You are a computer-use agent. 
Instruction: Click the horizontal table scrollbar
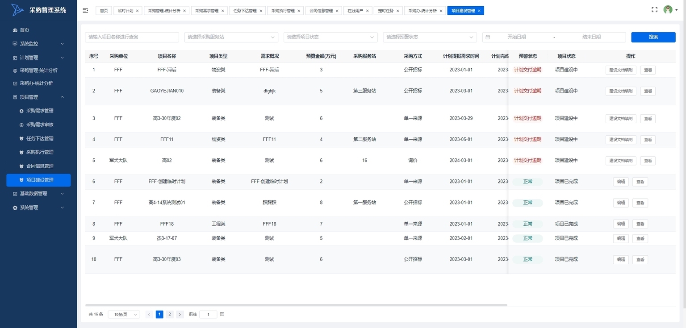click(296, 305)
